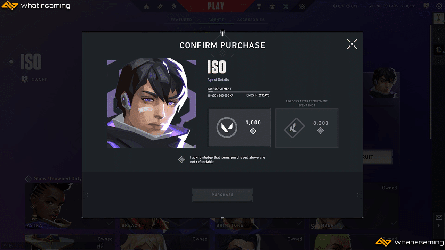Tick the non-refundable acknowledgement checkbox
The image size is (445, 250).
181,159
